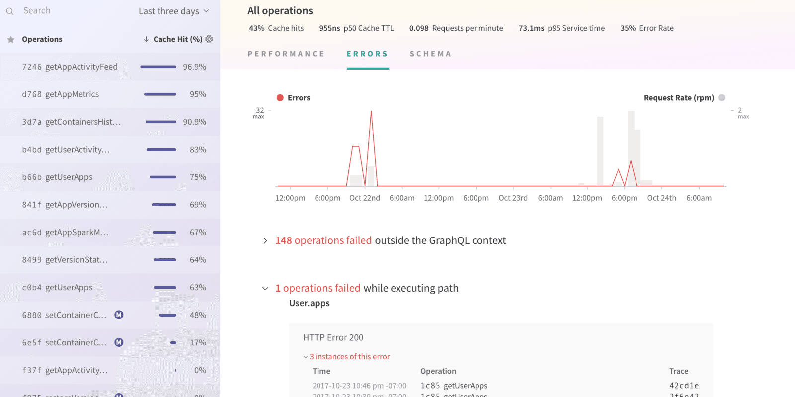Open the 1c85 getUserApps operation entry
Viewport: 795px width, 397px height.
pos(454,386)
